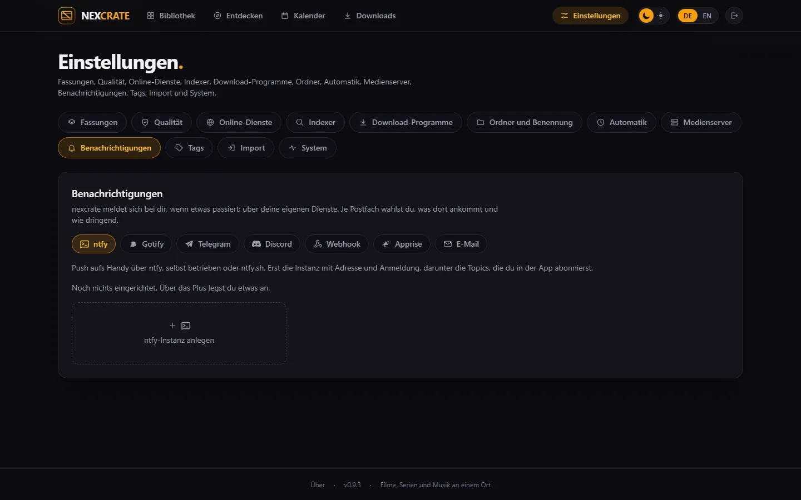Select the Gotify notification service
801x500 pixels.
146,244
